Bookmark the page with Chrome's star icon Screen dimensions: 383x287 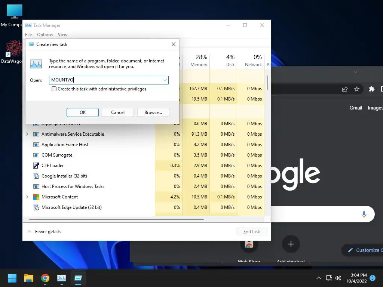click(x=357, y=89)
